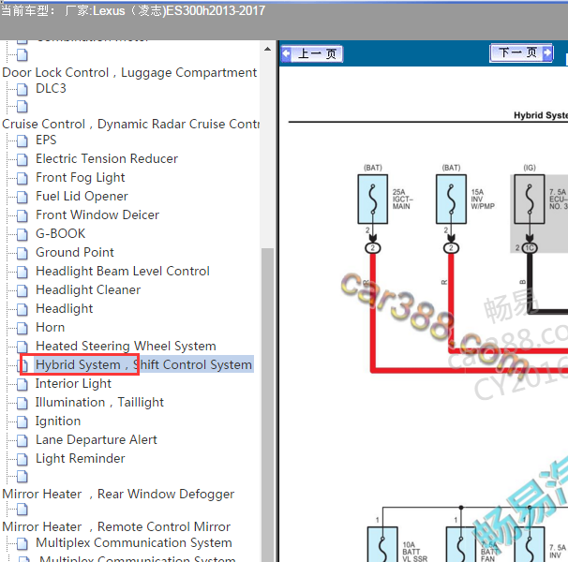Click document icon beside Headlight Cleaner
Screen dimensions: 568x562
click(x=22, y=290)
